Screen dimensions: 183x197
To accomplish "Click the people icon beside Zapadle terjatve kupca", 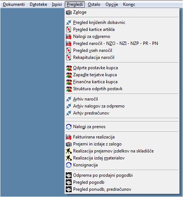I will (69, 75).
